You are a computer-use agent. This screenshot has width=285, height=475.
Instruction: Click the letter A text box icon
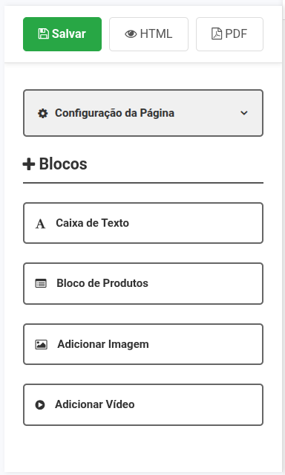(x=40, y=224)
